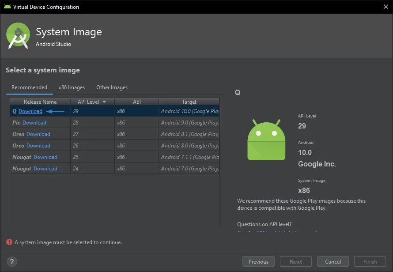Sort by the Release Name column
Viewport: 393px width, 272px height.
click(40, 102)
